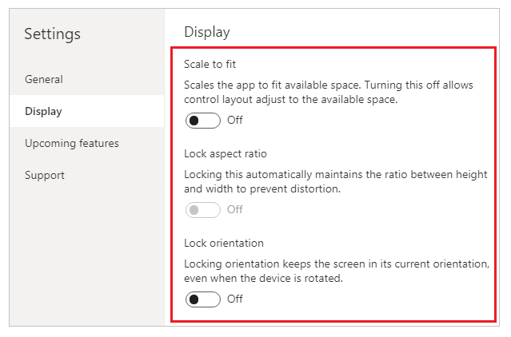Enable the Lock orientation switch
Screen dimensions: 511x337
202,299
